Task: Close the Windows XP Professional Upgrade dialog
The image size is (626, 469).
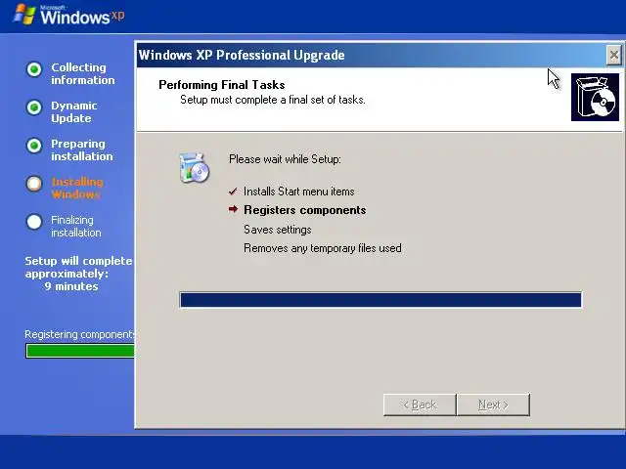Action: [613, 55]
